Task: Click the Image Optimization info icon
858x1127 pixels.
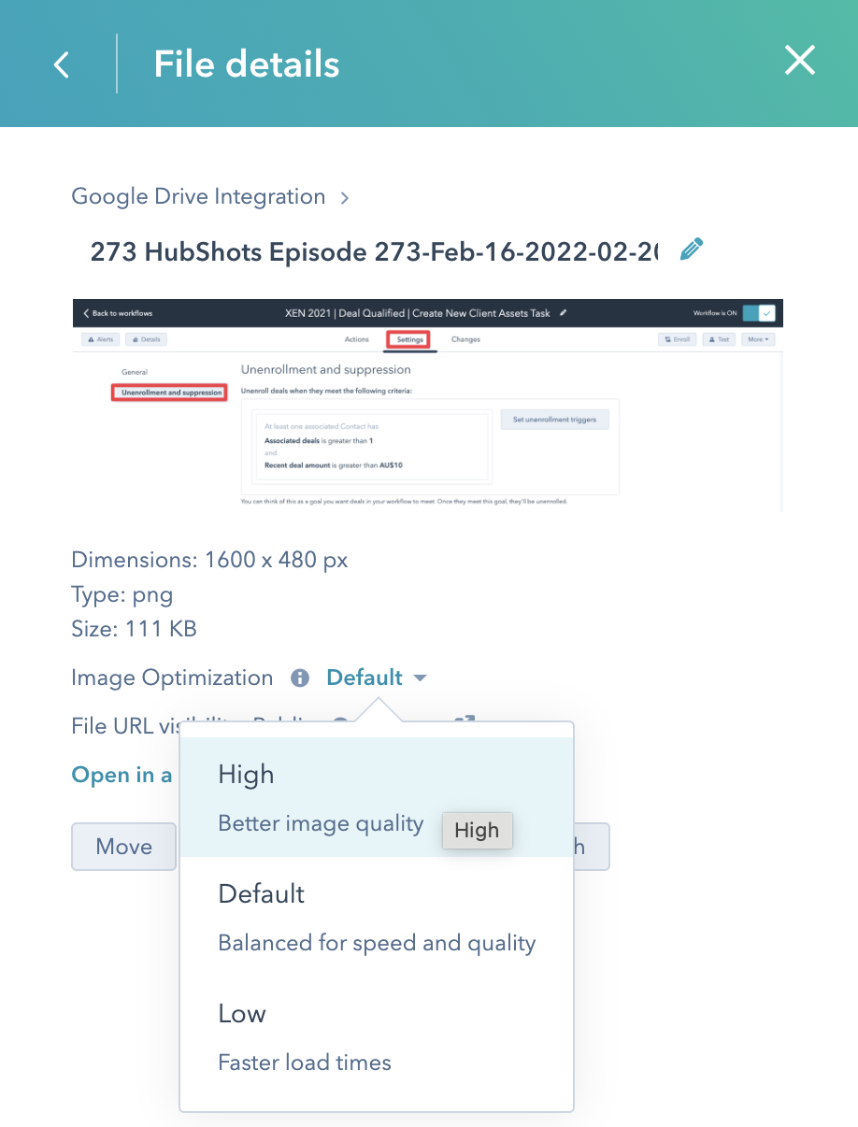Action: pyautogui.click(x=300, y=678)
